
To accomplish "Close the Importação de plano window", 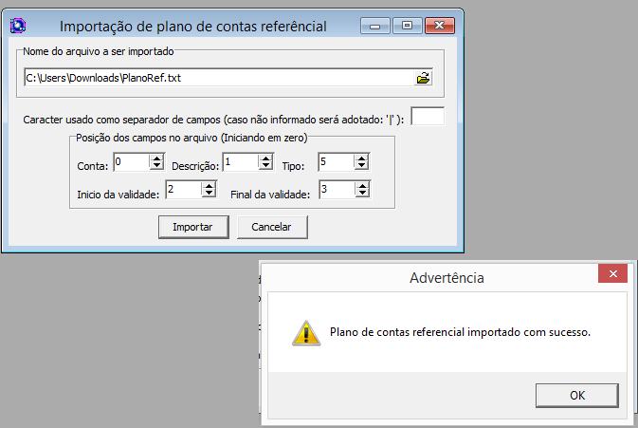I will click(x=440, y=26).
